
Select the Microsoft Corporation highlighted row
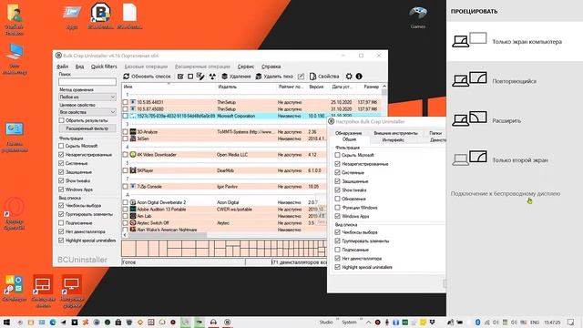[x=225, y=116]
